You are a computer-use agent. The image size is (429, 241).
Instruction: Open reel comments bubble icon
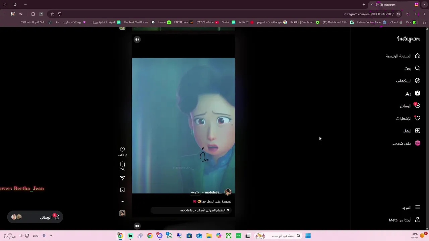point(122,164)
